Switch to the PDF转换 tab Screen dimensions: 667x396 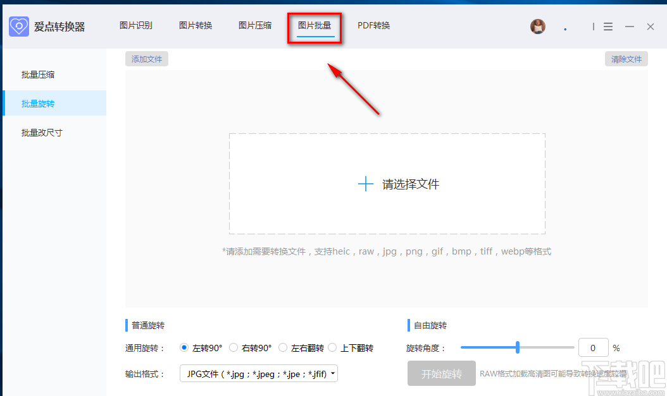[373, 26]
